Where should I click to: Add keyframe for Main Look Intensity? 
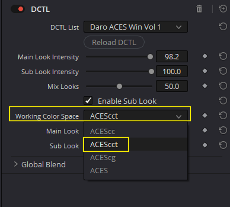click(x=205, y=56)
